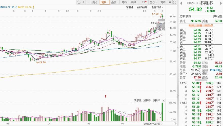Image resolution: width=223 pixels, height=126 pixels.
Task: Click 加指标 add indicator
Action: point(147,100)
